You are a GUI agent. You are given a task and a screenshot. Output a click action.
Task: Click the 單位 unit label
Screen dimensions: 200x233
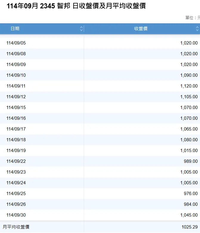point(193,18)
